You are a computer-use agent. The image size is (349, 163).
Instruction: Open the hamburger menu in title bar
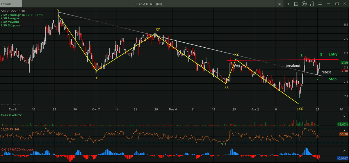tap(320, 4)
